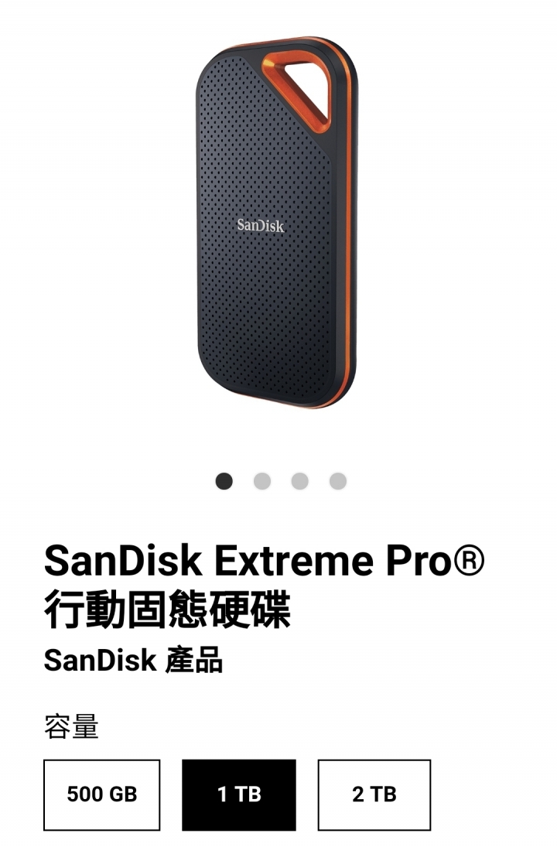Image resolution: width=557 pixels, height=847 pixels.
Task: Click the SanDisk Extreme Pro product title
Action: pyautogui.click(x=264, y=561)
